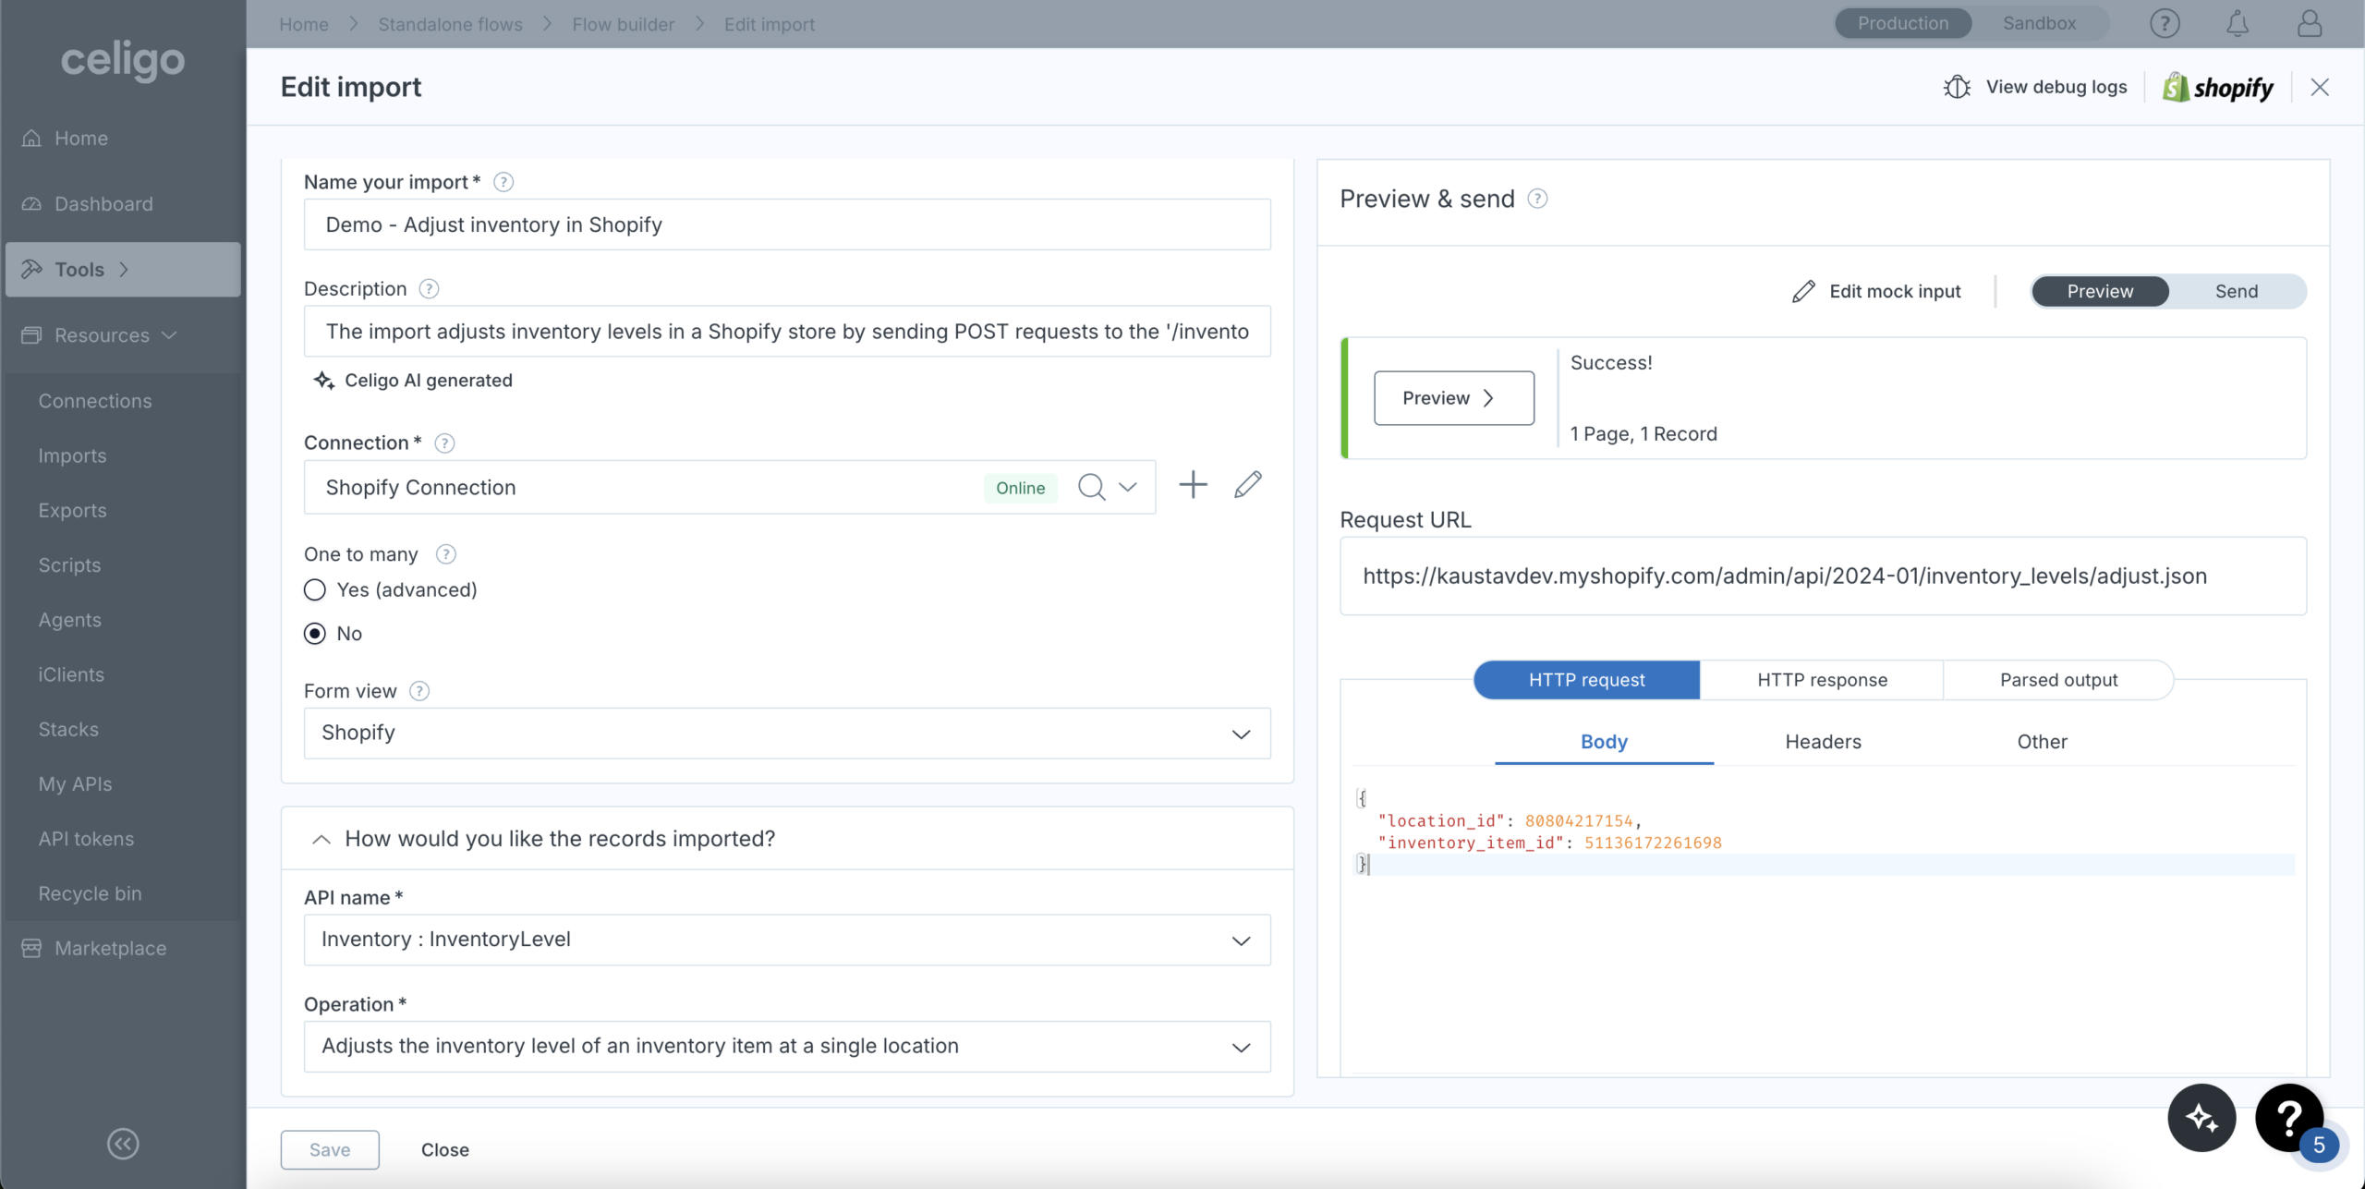
Task: Toggle the Preview mode pill
Action: click(x=2100, y=292)
